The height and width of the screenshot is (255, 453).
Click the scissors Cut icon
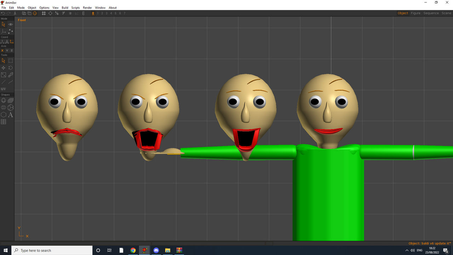[x=15, y=13]
